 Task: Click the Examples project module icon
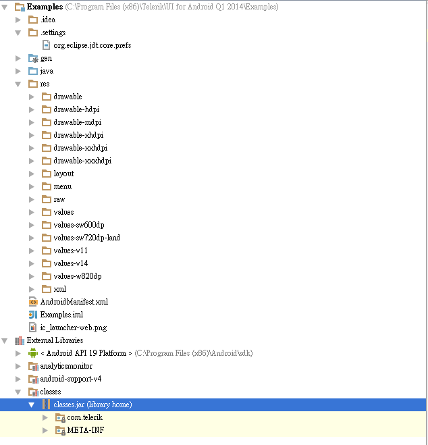point(20,7)
